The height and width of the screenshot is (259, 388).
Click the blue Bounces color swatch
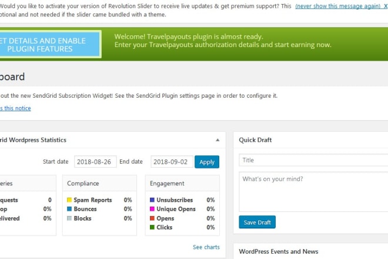(x=69, y=209)
